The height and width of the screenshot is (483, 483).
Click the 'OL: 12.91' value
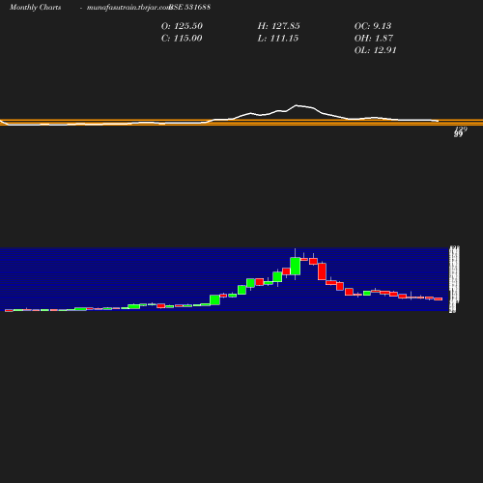click(376, 50)
